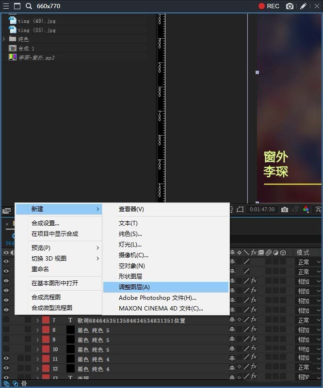Expand the 纯色 folder in project panel
323x388 pixels.
pyautogui.click(x=4, y=39)
